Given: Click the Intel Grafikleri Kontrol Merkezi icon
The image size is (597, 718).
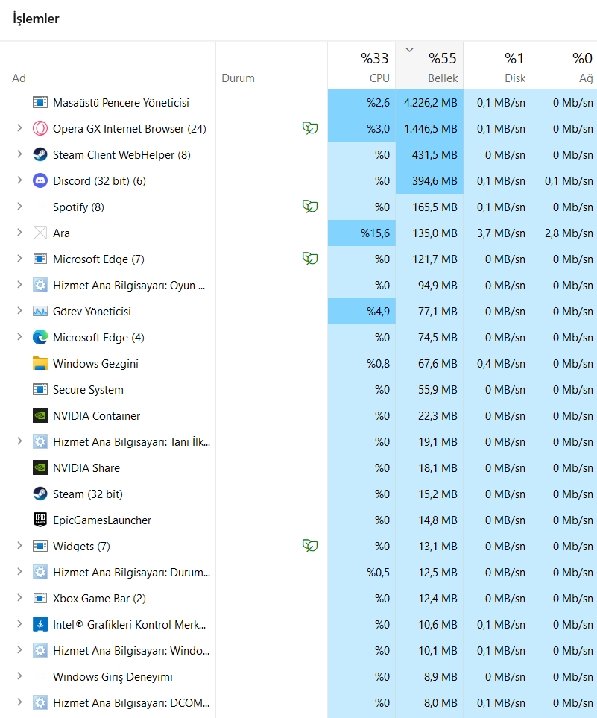Looking at the screenshot, I should click(x=40, y=625).
